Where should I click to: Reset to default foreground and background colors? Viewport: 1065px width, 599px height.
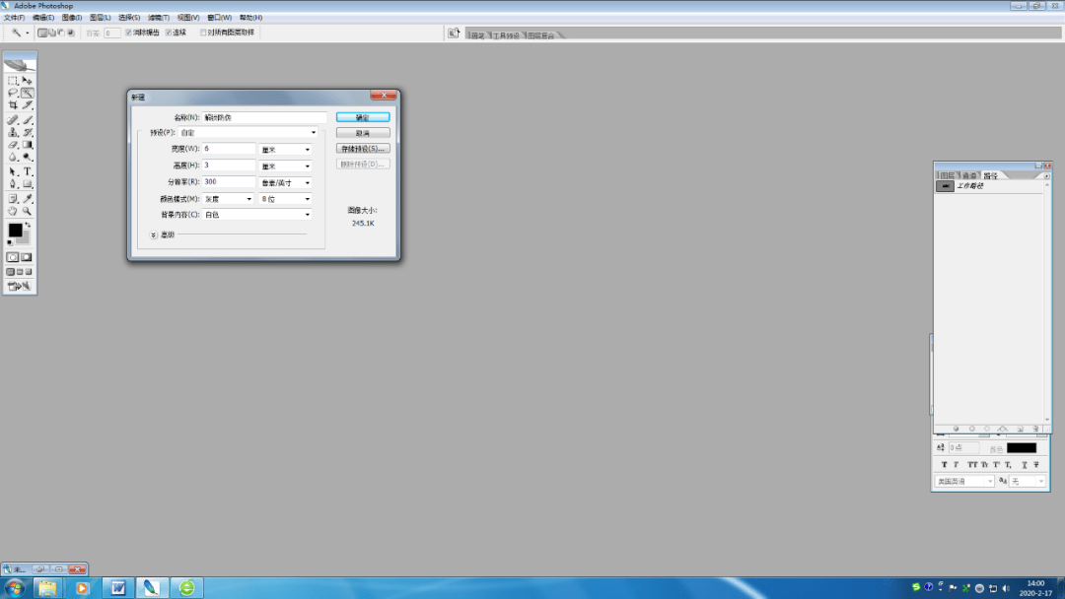[x=10, y=242]
